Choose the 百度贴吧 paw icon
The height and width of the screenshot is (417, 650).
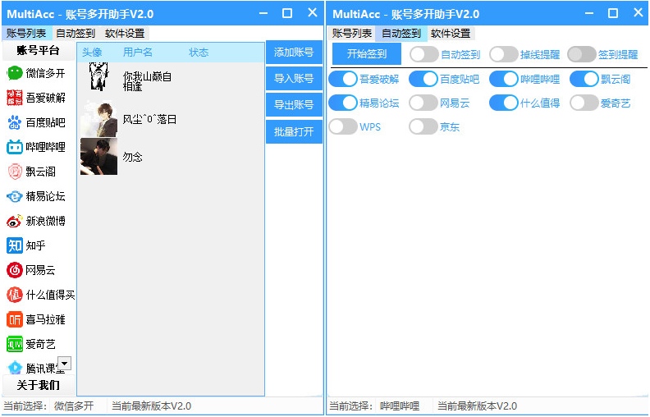(15, 122)
